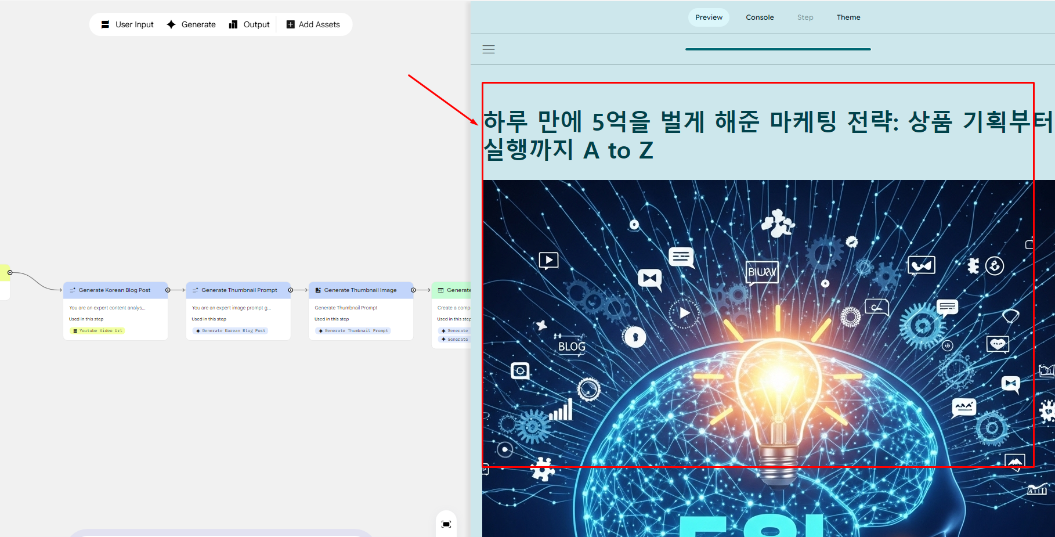
Task: Click the text-generate icon on Thumbnail Prompt node
Action: [196, 290]
